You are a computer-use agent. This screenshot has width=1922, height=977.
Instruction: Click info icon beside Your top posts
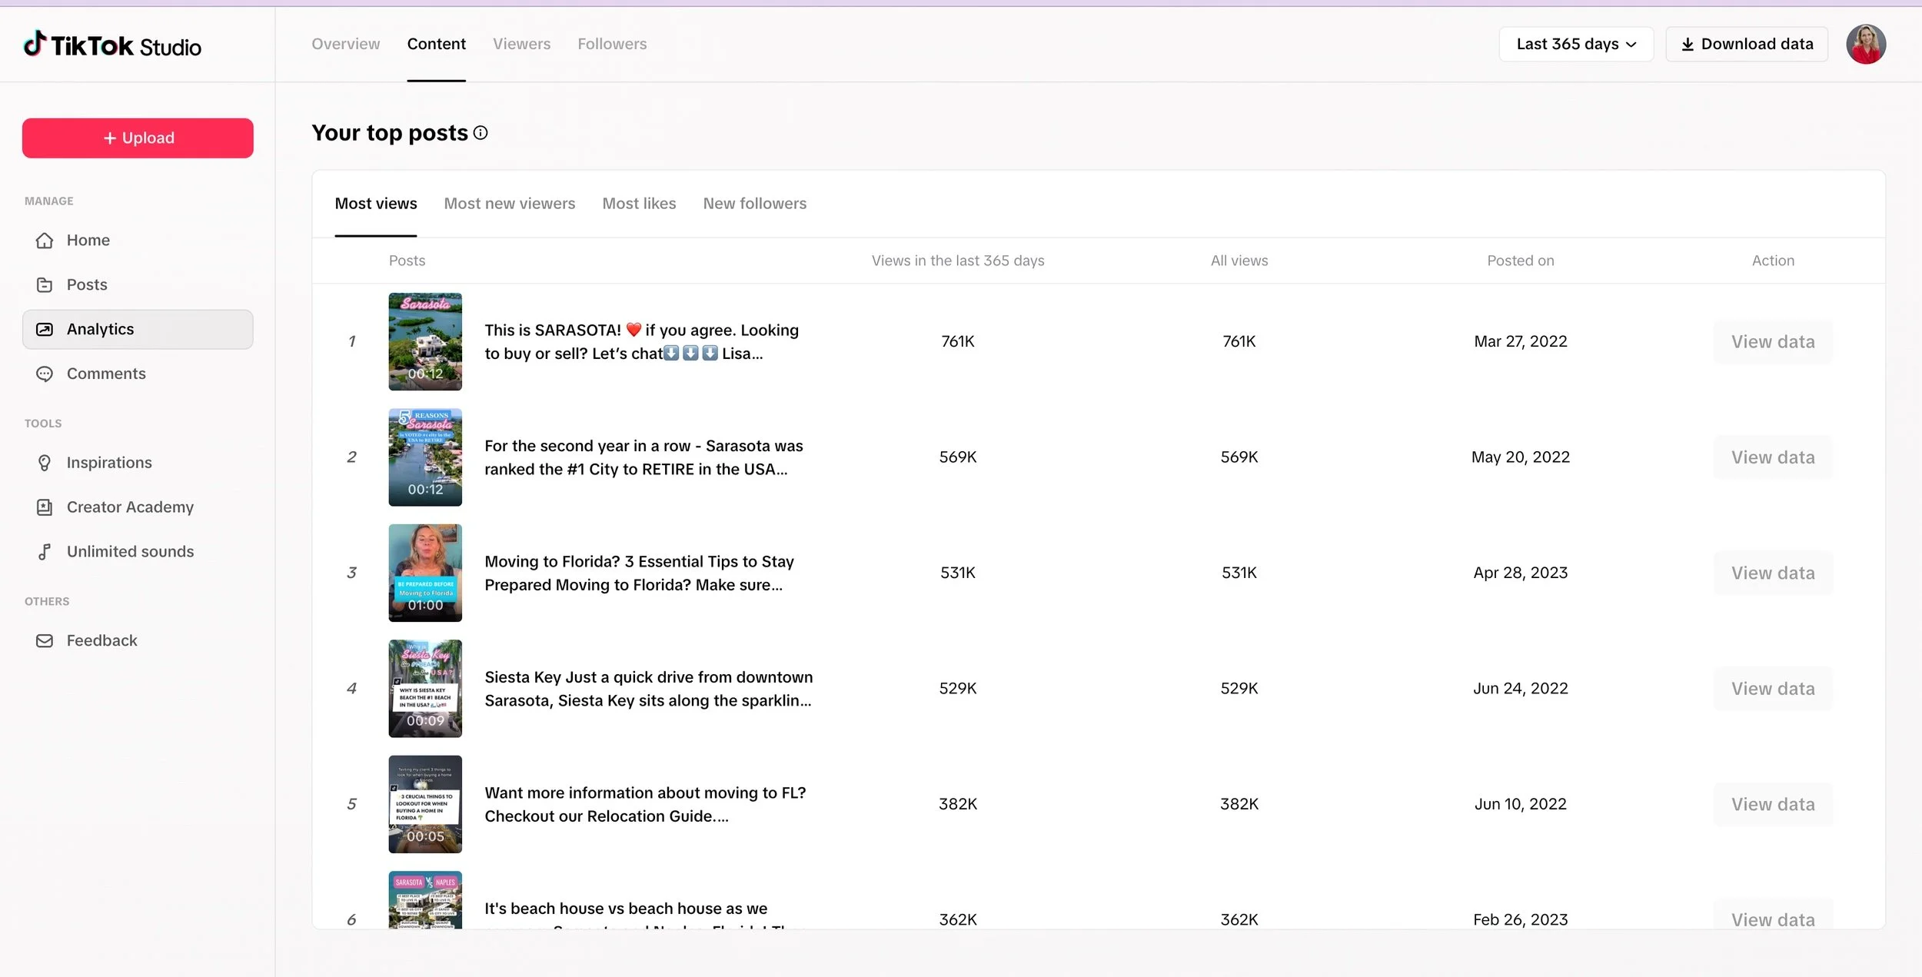coord(480,133)
